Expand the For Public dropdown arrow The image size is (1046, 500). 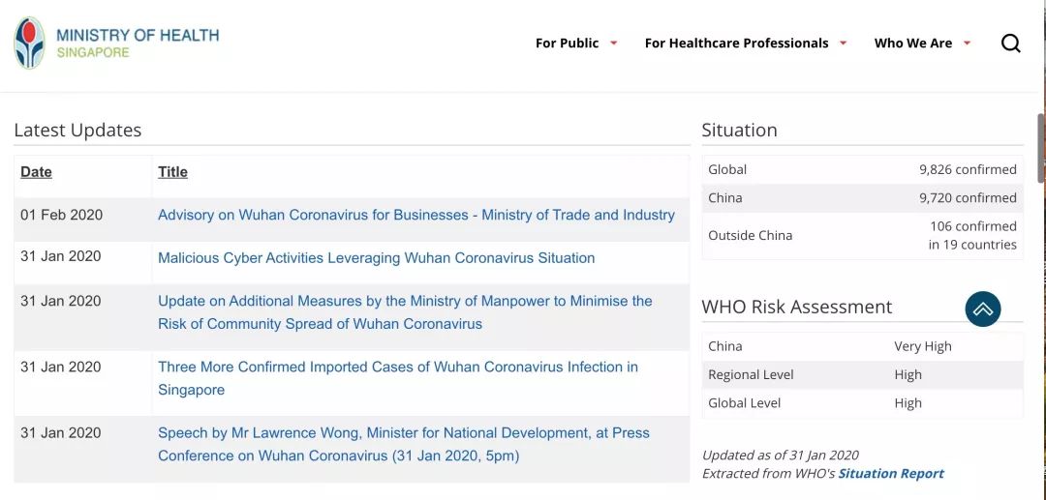click(613, 44)
